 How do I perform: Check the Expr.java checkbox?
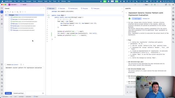(9, 19)
